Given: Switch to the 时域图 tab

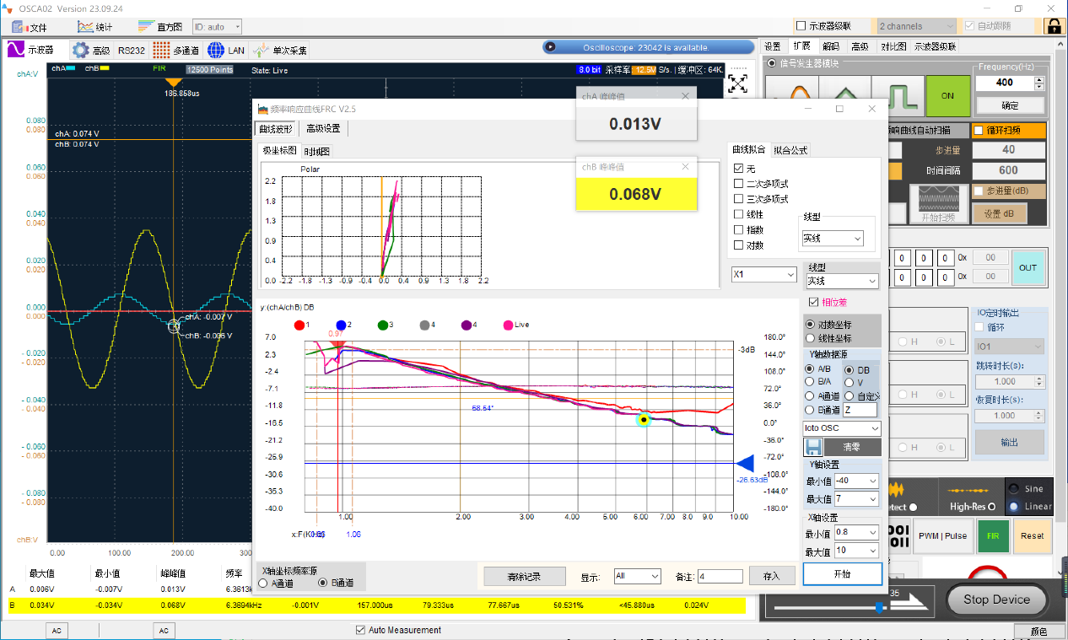Looking at the screenshot, I should click(x=317, y=151).
